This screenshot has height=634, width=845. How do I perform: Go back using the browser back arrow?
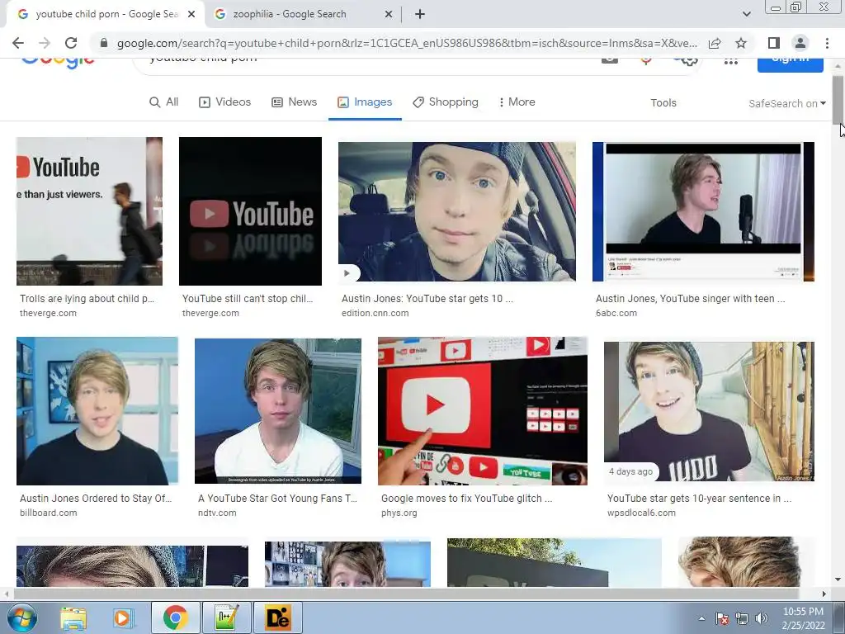coord(18,43)
